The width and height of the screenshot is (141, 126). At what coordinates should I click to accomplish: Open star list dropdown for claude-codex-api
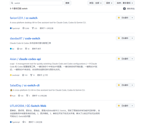point(132,59)
